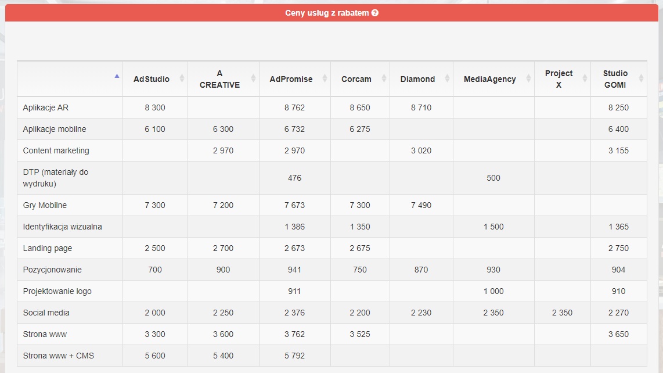Click AdPromise price 476 for DTP
Screen dimensions: 663x373
(294, 178)
